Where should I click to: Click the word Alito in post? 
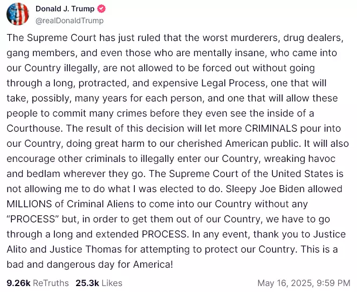coord(17,249)
